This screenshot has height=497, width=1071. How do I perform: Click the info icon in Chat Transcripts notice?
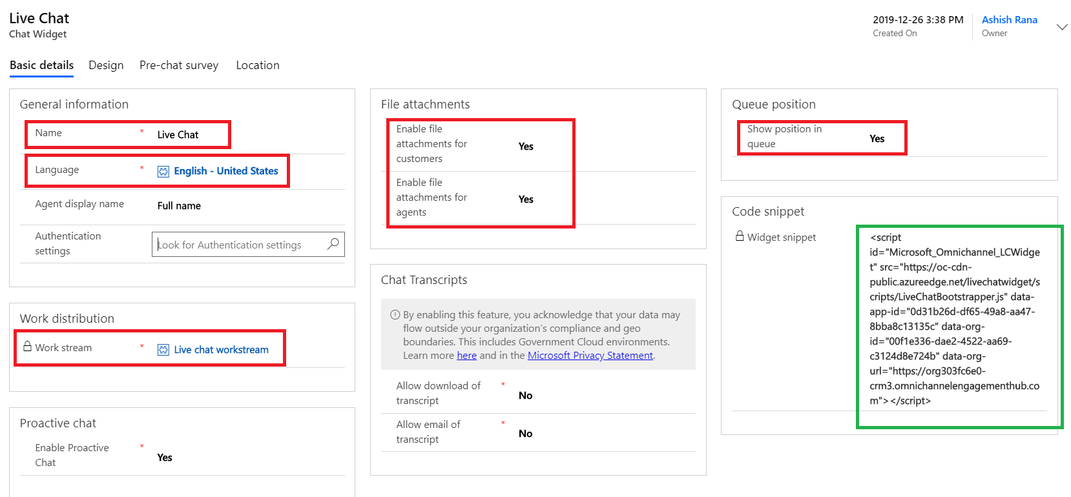(x=395, y=315)
